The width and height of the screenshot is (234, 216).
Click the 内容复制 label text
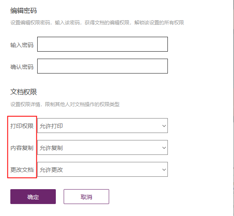click(x=22, y=148)
